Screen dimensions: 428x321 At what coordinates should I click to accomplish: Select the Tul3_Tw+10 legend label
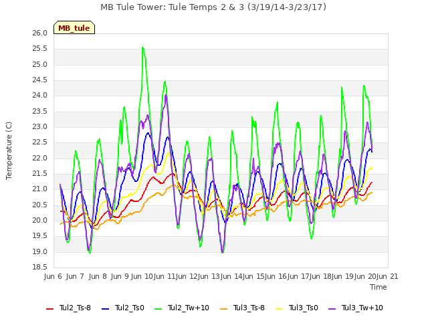coord(362,308)
